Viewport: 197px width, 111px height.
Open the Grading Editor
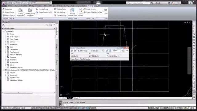pyautogui.click(x=60, y=9)
